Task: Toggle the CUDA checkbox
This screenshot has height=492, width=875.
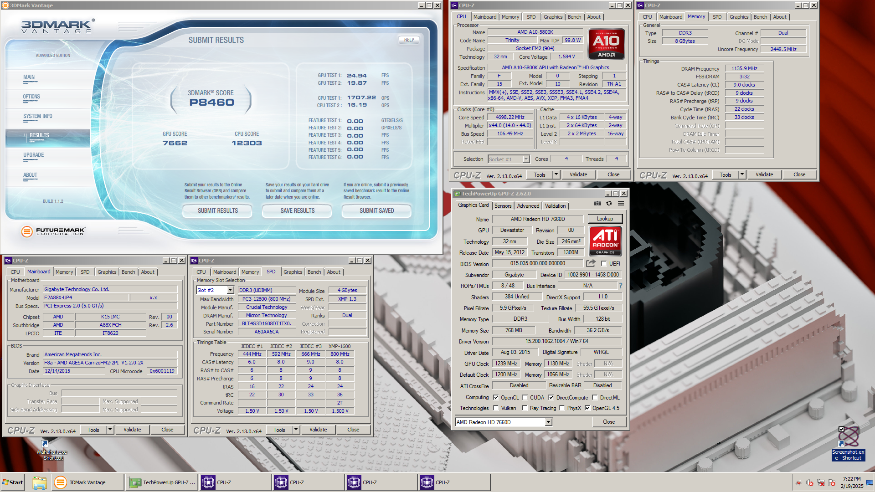Action: [525, 397]
